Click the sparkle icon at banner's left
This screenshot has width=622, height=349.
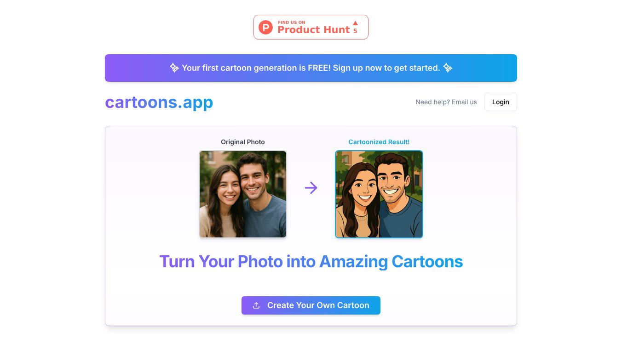coord(174,68)
